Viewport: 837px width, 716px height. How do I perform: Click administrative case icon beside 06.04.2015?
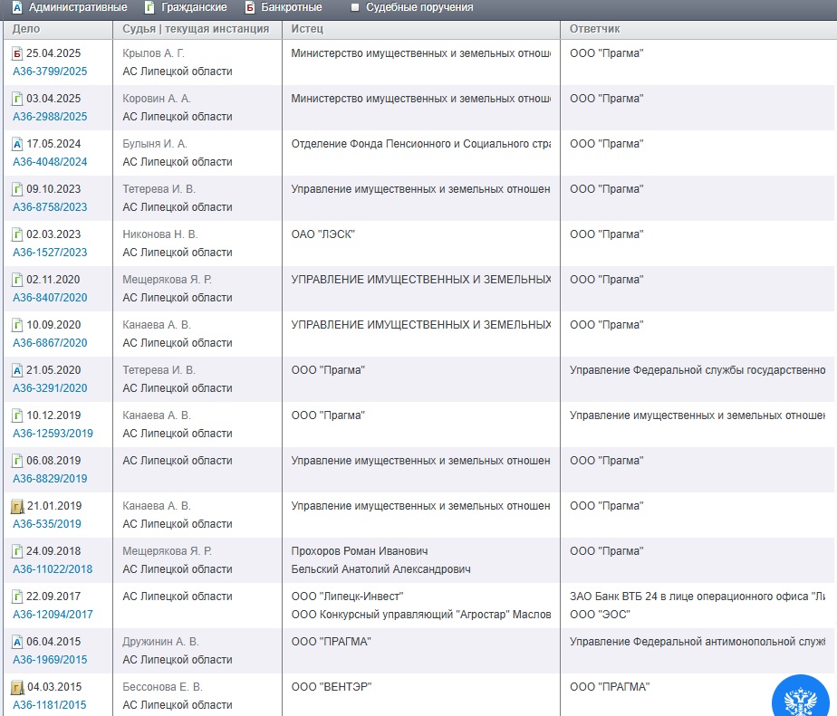click(17, 642)
